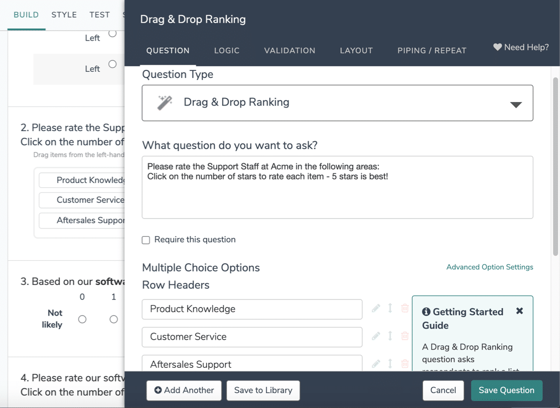
Task: Open the Question Type dropdown arrow
Action: (516, 105)
